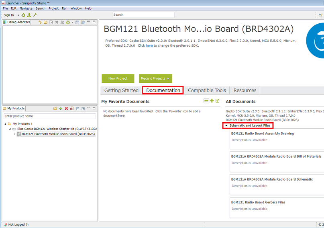Open the Run menu
Screen dimensions: 324x228
point(65,8)
